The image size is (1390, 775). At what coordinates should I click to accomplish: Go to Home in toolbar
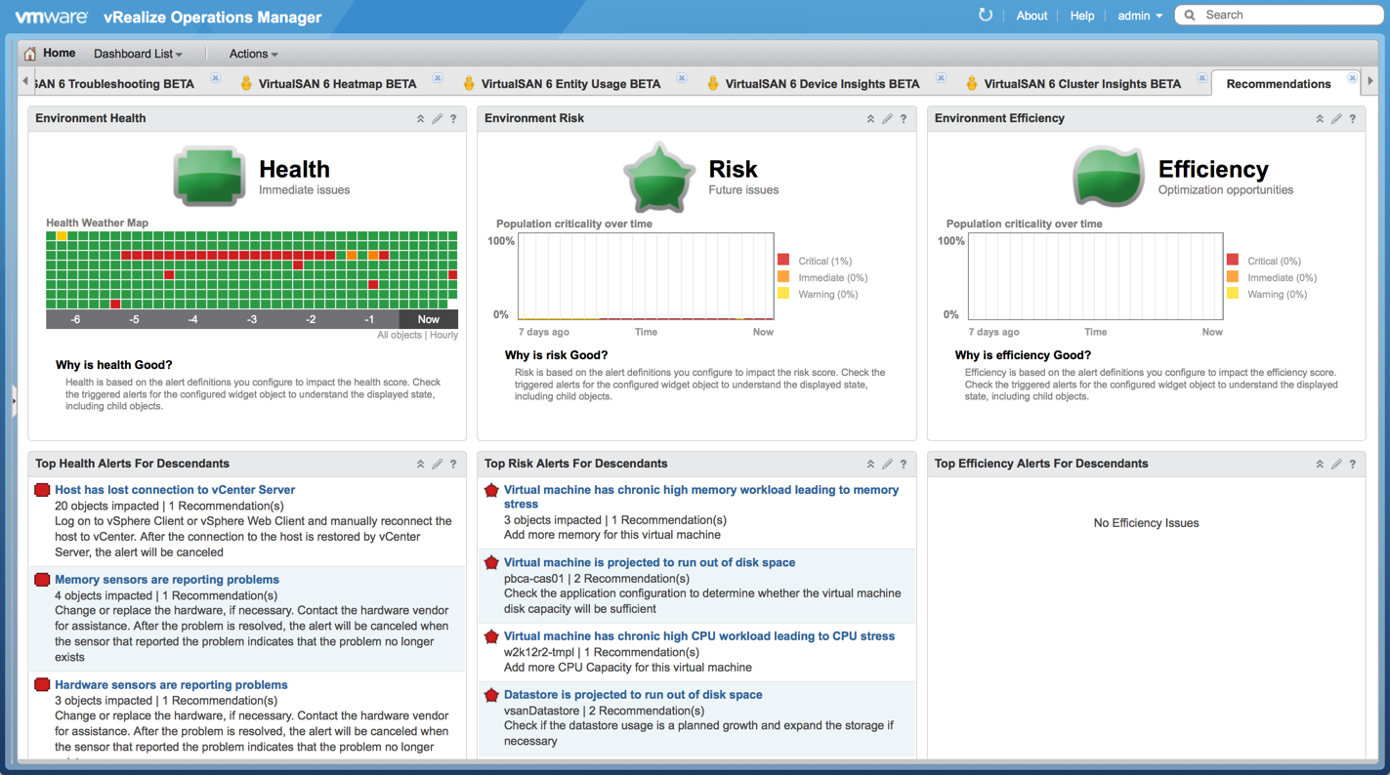[x=59, y=53]
